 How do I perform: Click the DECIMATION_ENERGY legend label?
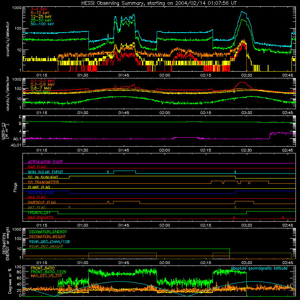click(48, 232)
